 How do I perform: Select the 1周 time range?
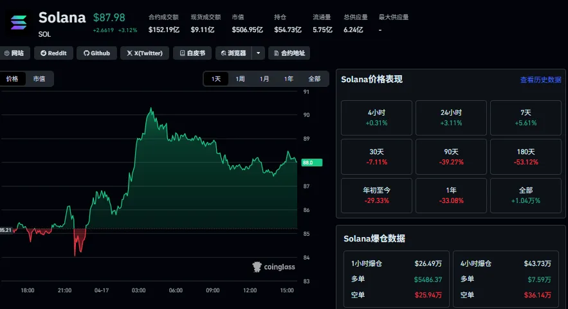click(x=240, y=79)
